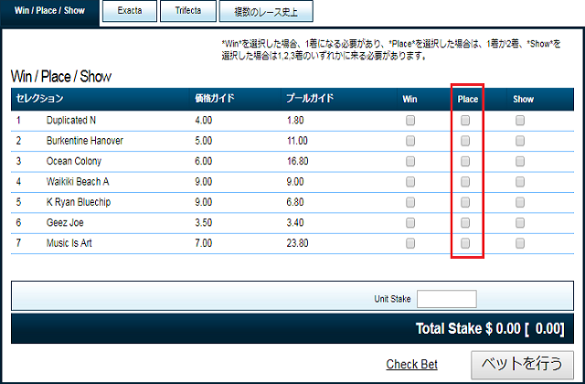Select Win for Waikiki Beach A
This screenshot has height=384, width=585.
[x=410, y=182]
